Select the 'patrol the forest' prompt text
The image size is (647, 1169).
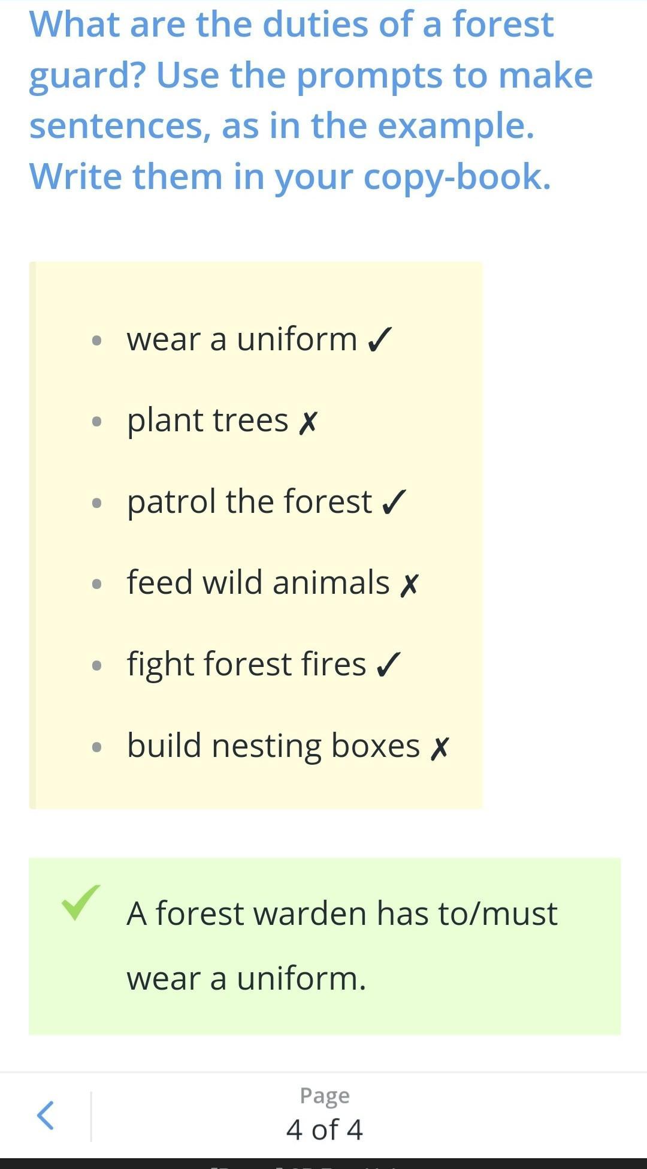coord(249,502)
